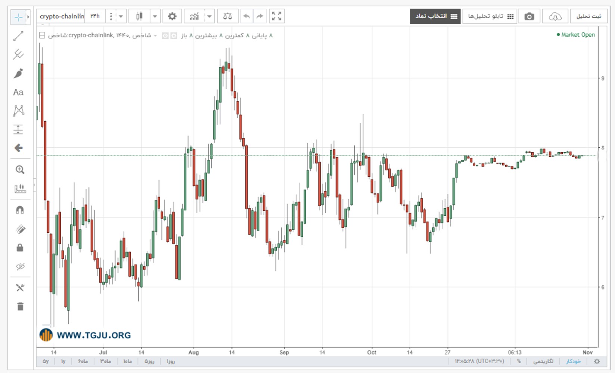Open the تابلو تحلیل‌ها button
Screen dimensions: 615x373
[x=490, y=16]
